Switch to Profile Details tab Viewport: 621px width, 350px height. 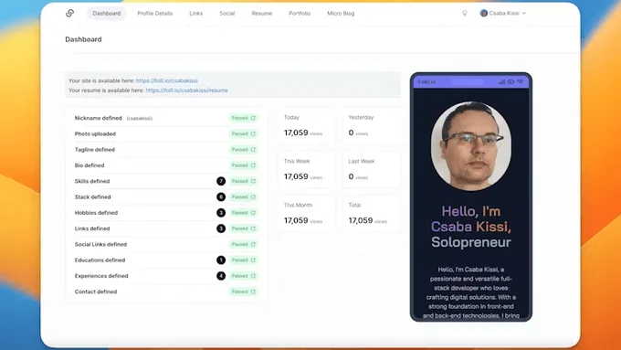[155, 13]
